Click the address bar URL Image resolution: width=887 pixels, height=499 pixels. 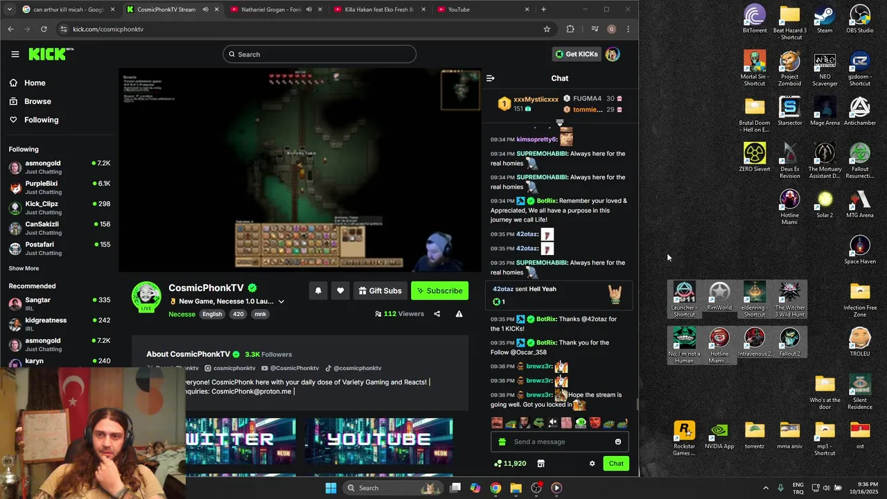(x=107, y=29)
